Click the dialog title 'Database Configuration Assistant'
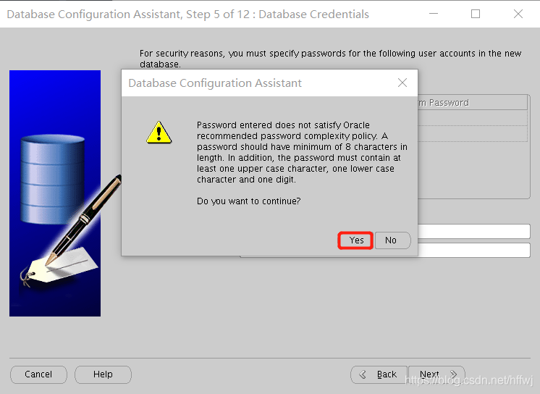Image resolution: width=540 pixels, height=394 pixels. coord(215,83)
